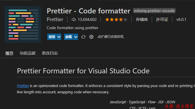The height and width of the screenshot is (109, 195).
Task: Switch to the 更改日志 tab
Action: point(50,53)
